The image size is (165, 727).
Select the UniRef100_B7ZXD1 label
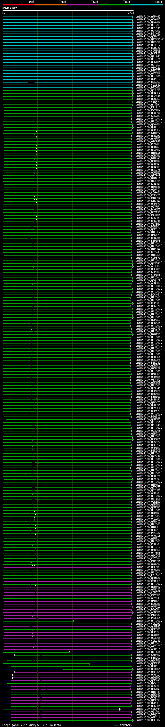click(x=148, y=88)
